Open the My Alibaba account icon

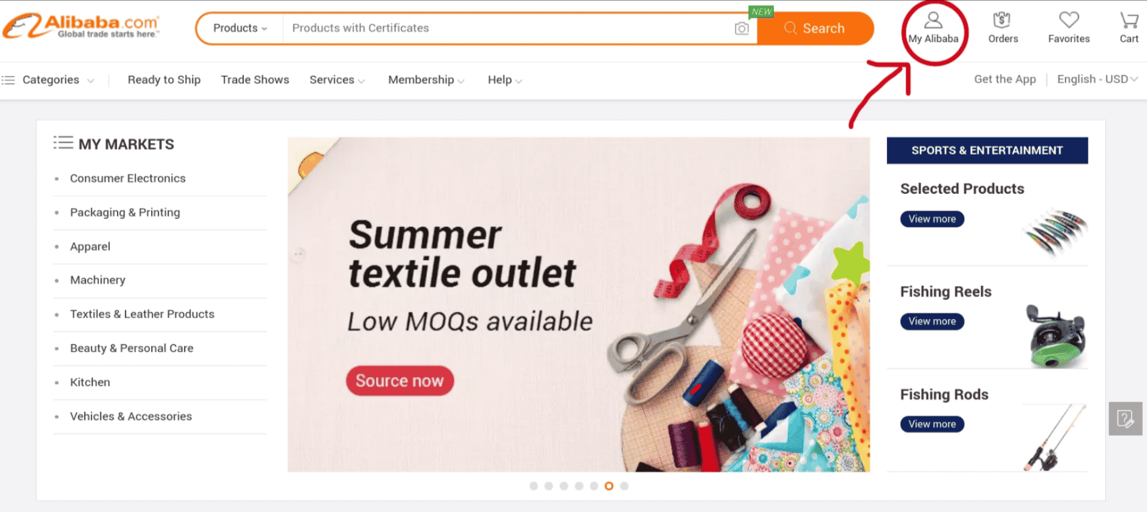click(x=933, y=21)
